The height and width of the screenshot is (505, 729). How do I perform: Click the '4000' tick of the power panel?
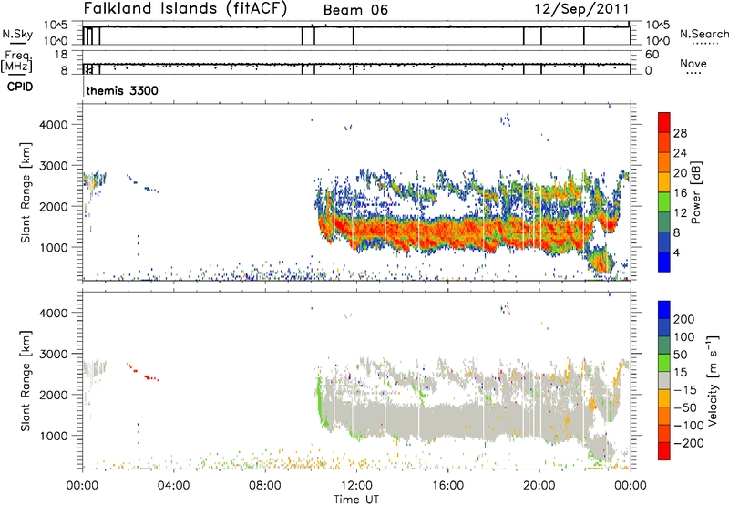click(53, 125)
